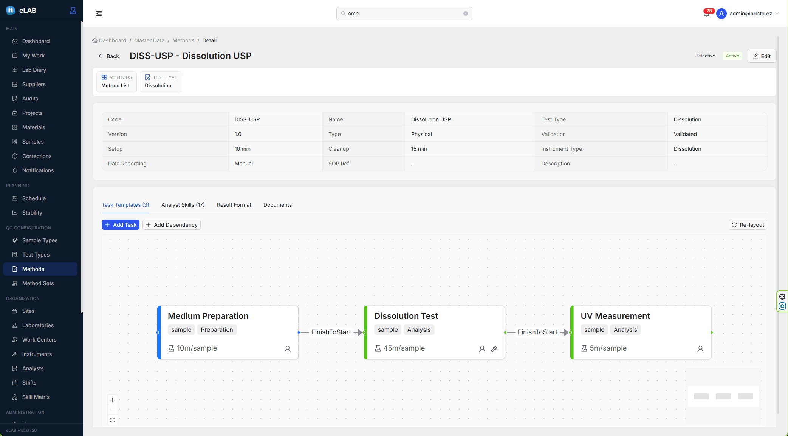Screen dimensions: 788x436
Task: Click the Notifications sidebar bell icon
Action: click(15, 170)
